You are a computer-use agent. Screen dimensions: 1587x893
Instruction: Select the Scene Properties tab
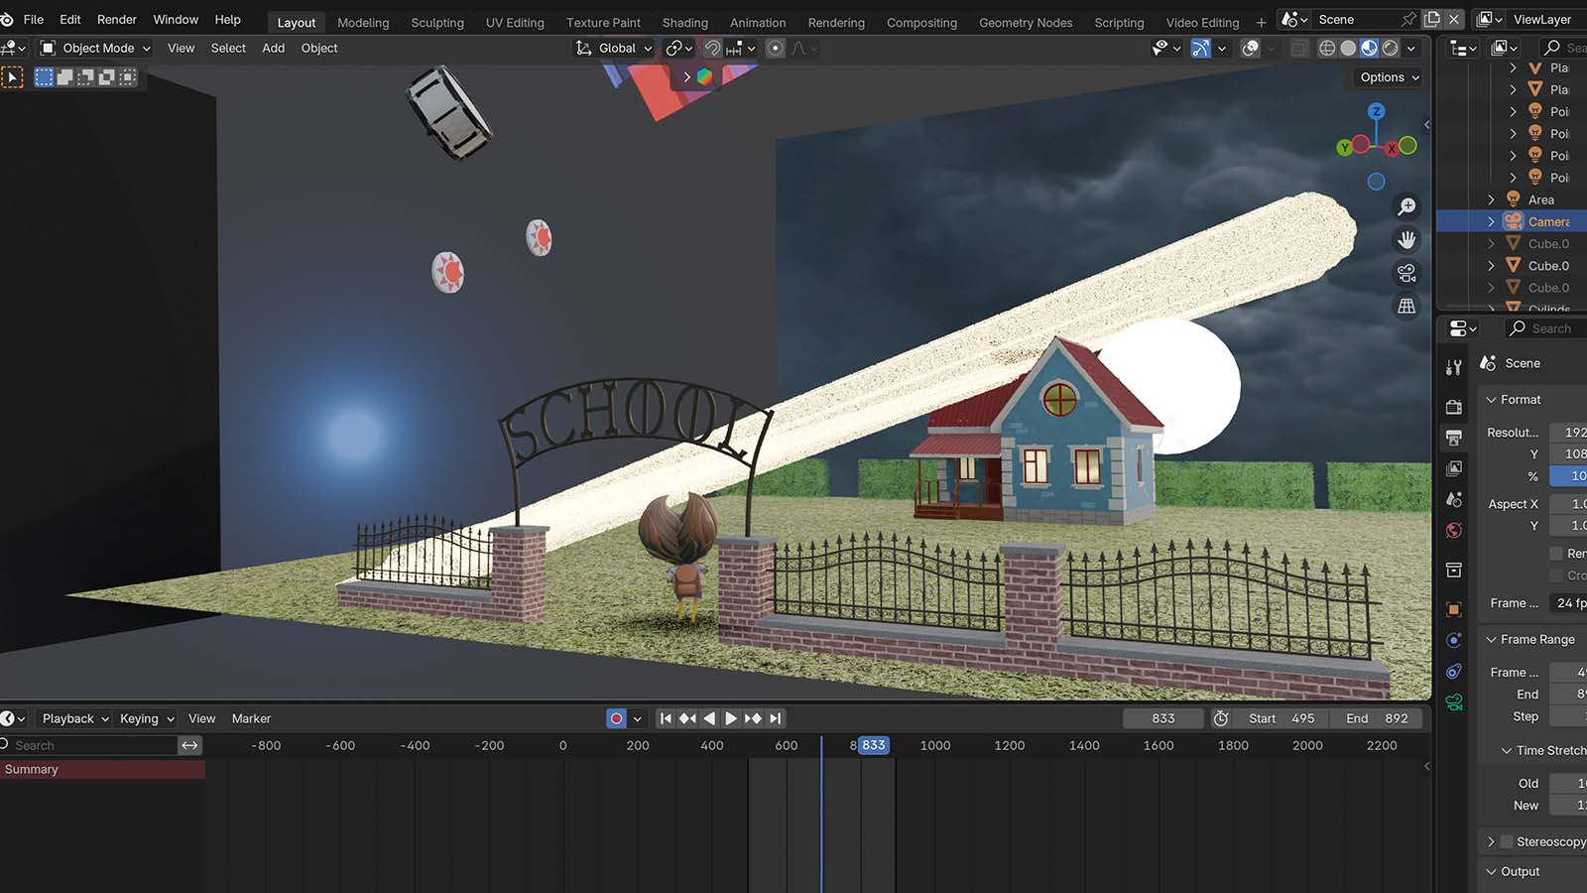point(1453,499)
